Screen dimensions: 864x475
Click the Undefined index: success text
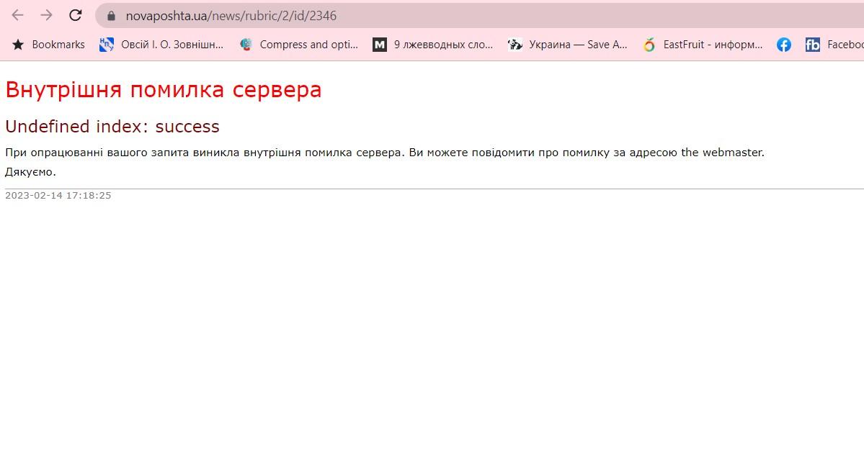tap(112, 127)
